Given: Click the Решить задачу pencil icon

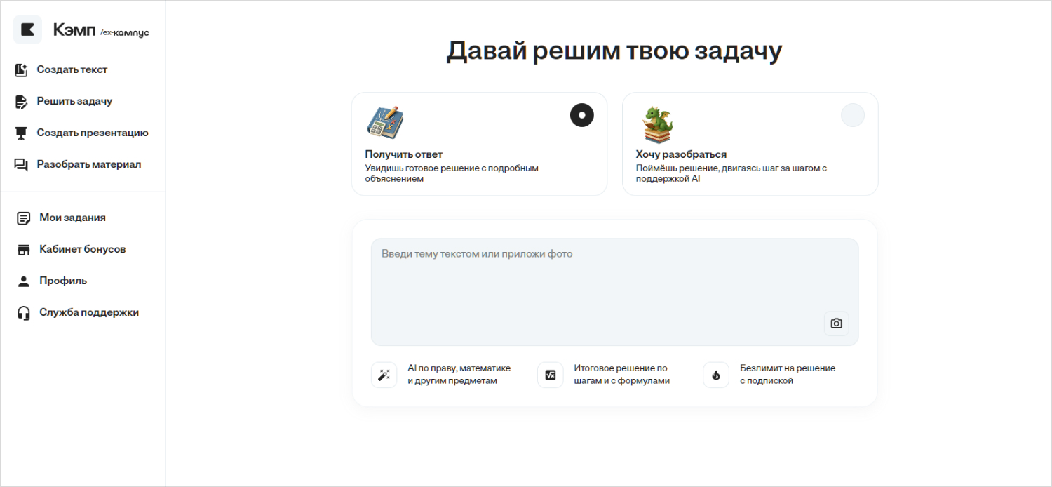Looking at the screenshot, I should [x=22, y=102].
